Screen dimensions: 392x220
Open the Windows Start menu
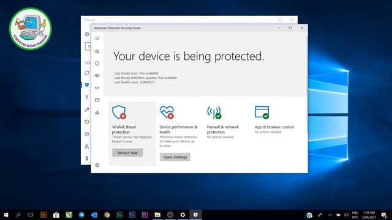tap(6, 215)
